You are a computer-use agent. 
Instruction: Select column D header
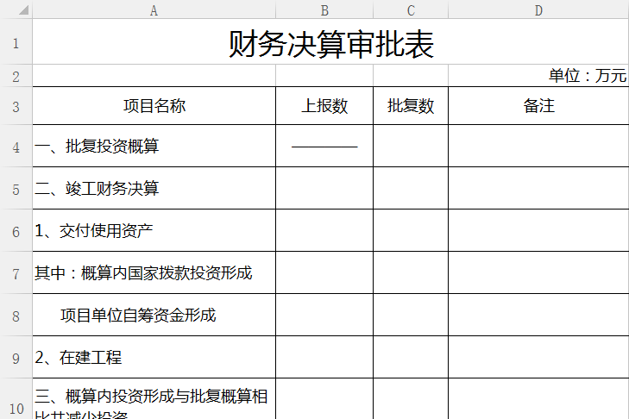[x=538, y=10]
